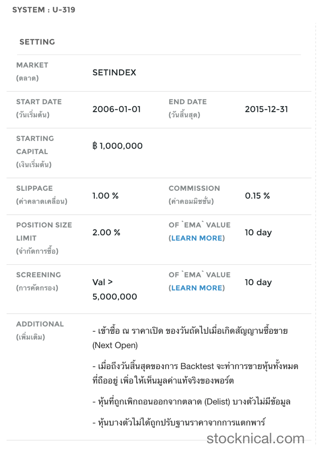Click the MARKET label
Screen dimensions: 324x455
(x=32, y=65)
